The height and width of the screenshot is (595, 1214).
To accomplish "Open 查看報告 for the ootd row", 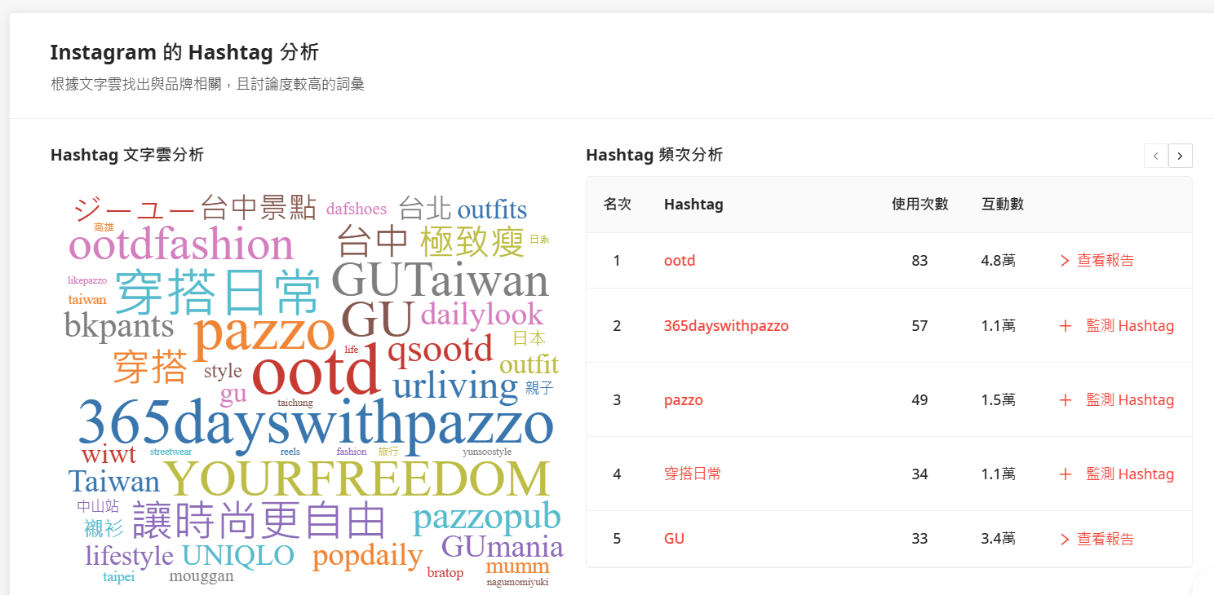I will 1105,261.
